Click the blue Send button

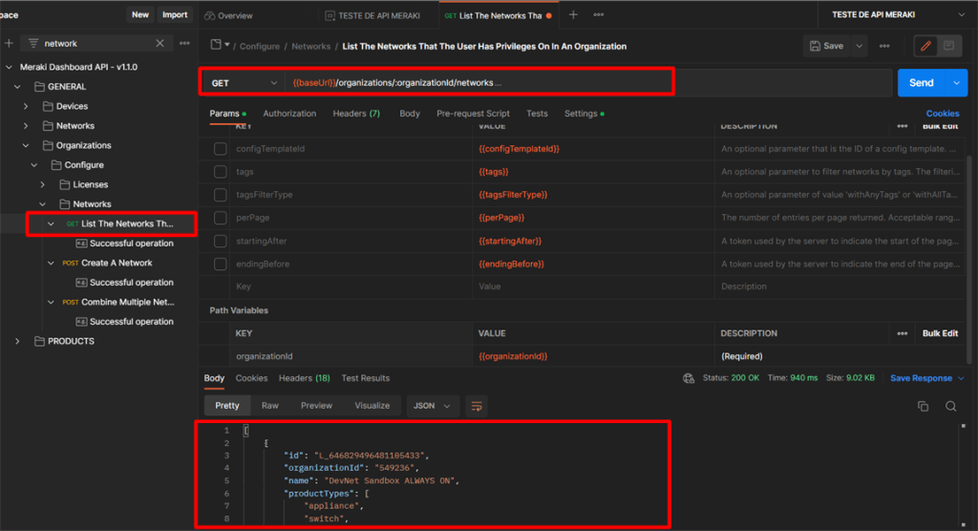[x=921, y=83]
